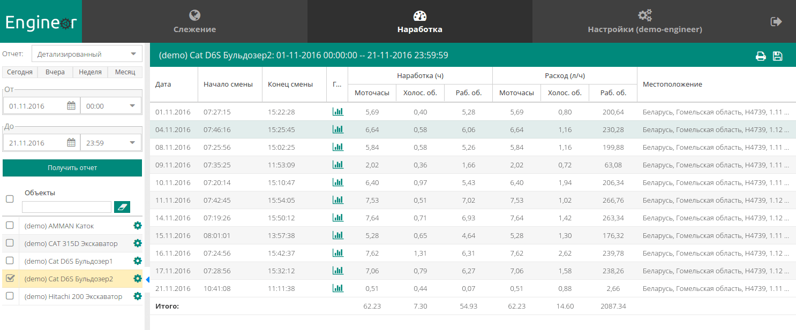Click the save report floppy icon
The width and height of the screenshot is (796, 330).
coord(778,56)
